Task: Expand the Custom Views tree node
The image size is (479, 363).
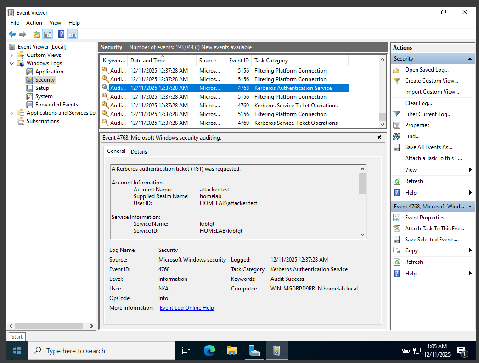Action: (12, 55)
